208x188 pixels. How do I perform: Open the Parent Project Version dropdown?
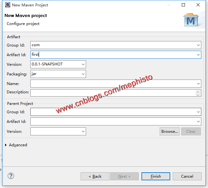coord(83,131)
